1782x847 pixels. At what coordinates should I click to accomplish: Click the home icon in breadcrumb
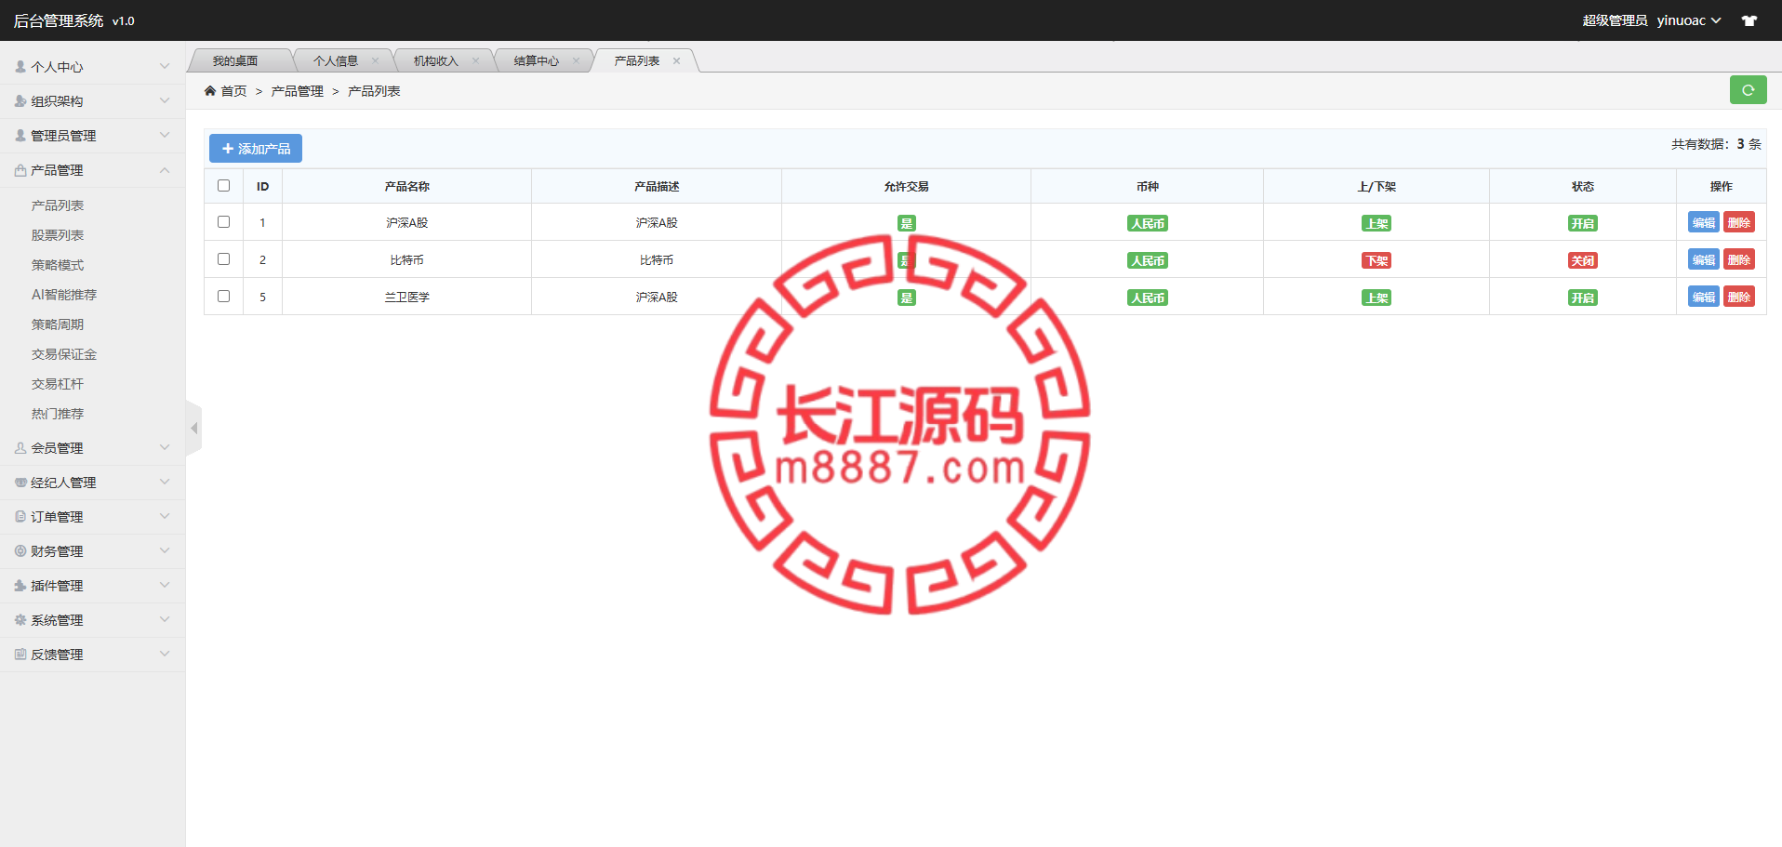(210, 91)
